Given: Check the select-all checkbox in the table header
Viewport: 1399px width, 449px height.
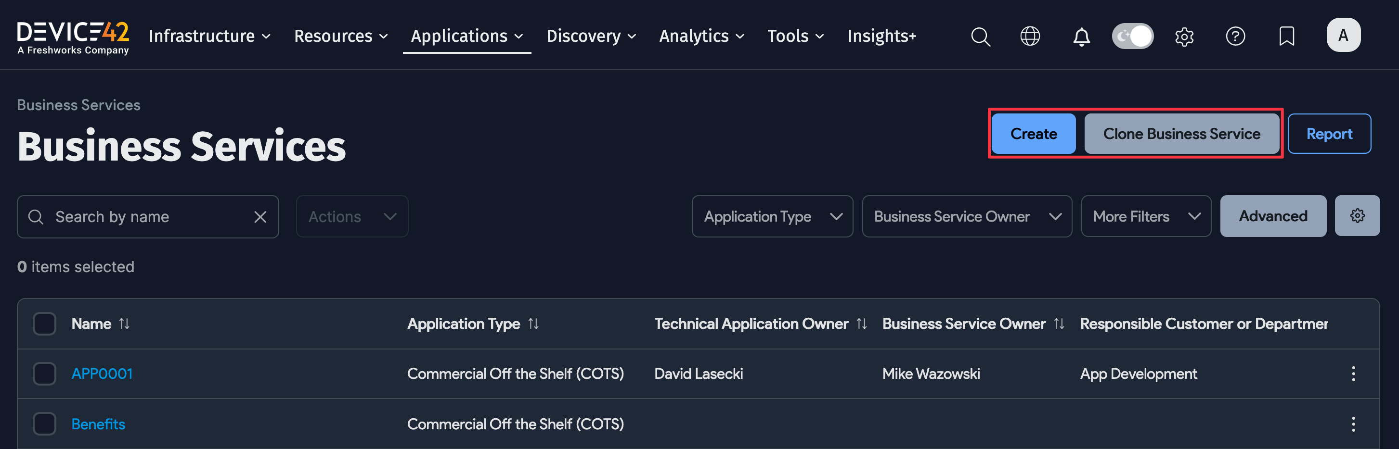Looking at the screenshot, I should tap(45, 323).
